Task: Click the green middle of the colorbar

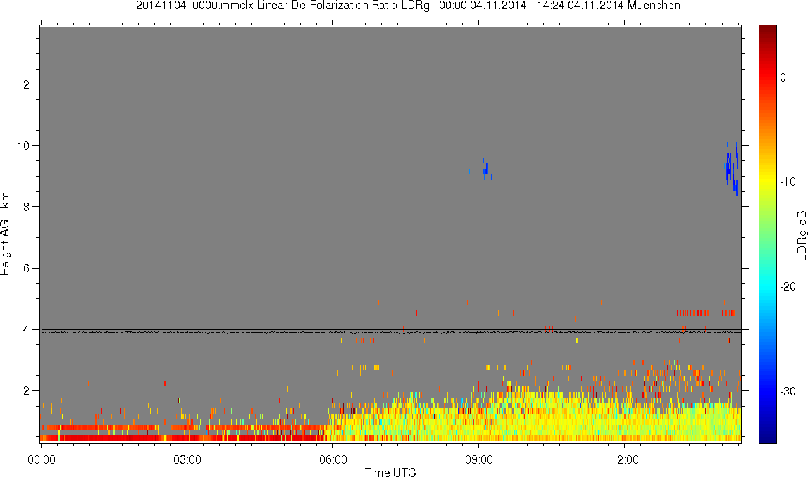Action: pyautogui.click(x=767, y=234)
